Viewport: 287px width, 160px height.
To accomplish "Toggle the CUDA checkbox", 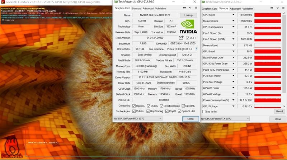I will point(149,106).
